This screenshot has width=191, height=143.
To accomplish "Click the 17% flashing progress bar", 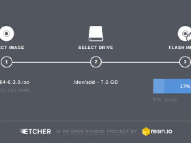I will click(172, 86).
